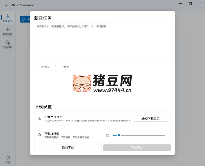Close the Ghost Downloader window
The image size is (205, 166).
[x=200, y=4]
